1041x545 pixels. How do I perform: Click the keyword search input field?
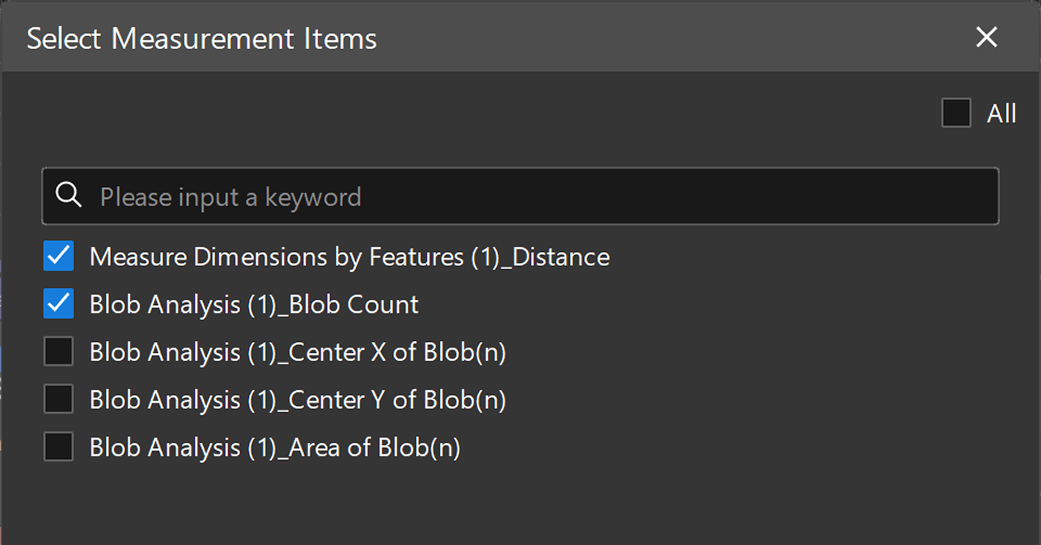point(380,196)
